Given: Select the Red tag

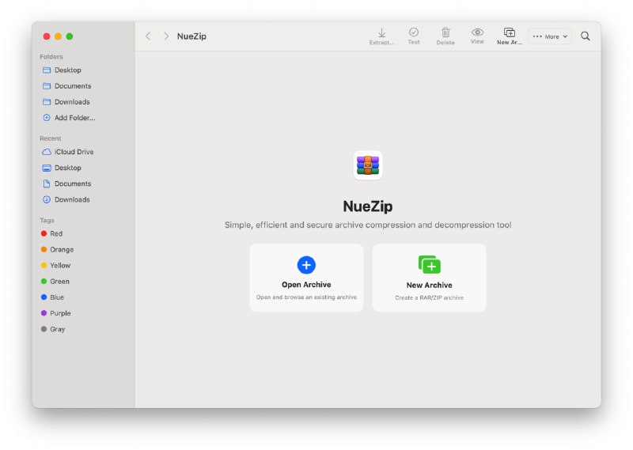Looking at the screenshot, I should point(56,233).
